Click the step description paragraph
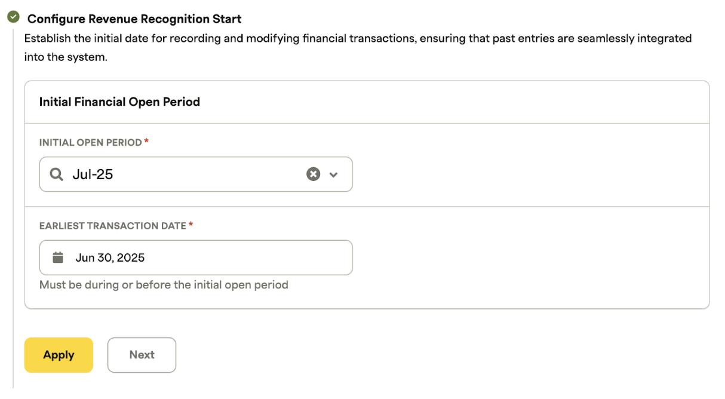This screenshot has width=725, height=399. point(358,48)
